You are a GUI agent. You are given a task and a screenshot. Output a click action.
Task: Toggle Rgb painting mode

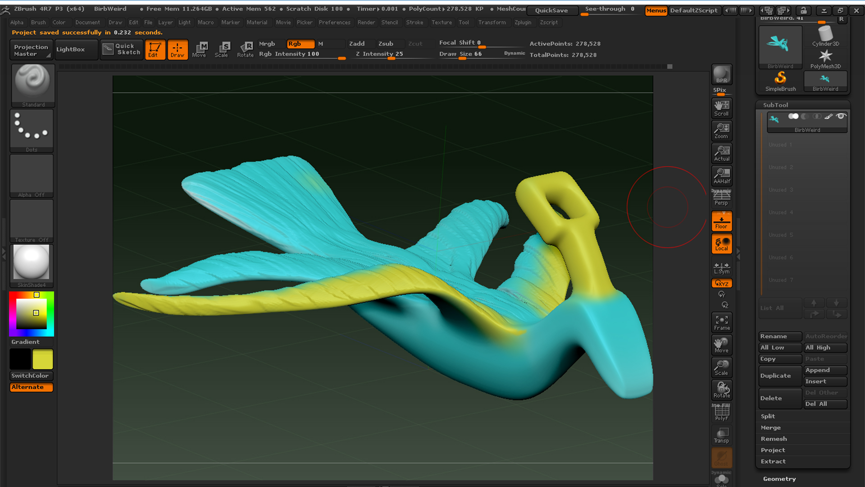pos(300,44)
